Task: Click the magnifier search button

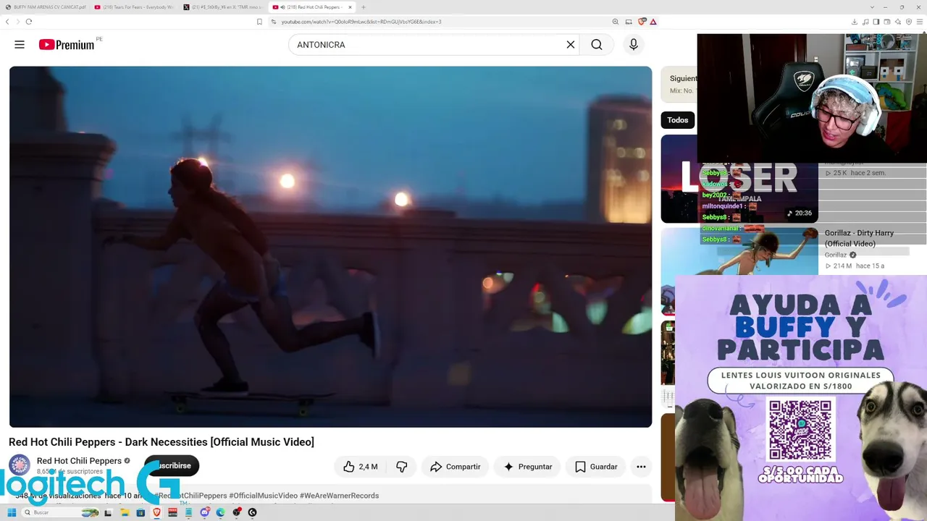Action: (x=597, y=45)
